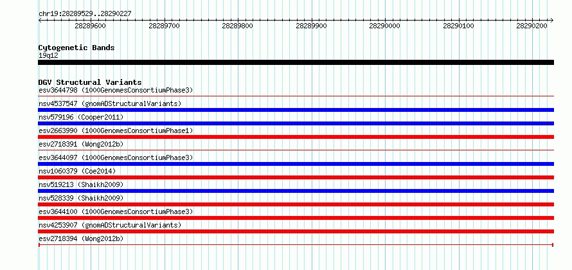Screen dimensions: 572x270
Task: Select the DGV Structural Variants track title
Action: [x=90, y=82]
